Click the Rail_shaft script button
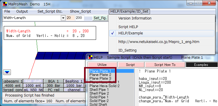Image resolution: width=218 pixels, height=106 pixels. 33,81
